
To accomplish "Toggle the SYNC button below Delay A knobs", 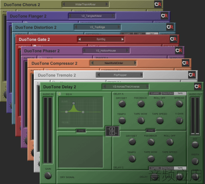I will tap(150, 130).
